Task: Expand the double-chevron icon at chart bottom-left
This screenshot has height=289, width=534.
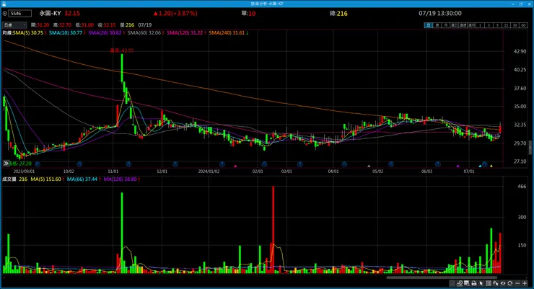Action: pyautogui.click(x=6, y=164)
